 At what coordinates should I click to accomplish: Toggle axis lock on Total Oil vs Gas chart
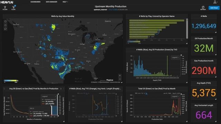181,94
